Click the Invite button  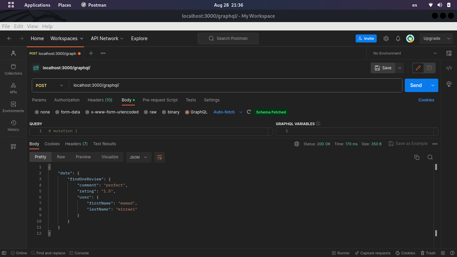click(366, 38)
